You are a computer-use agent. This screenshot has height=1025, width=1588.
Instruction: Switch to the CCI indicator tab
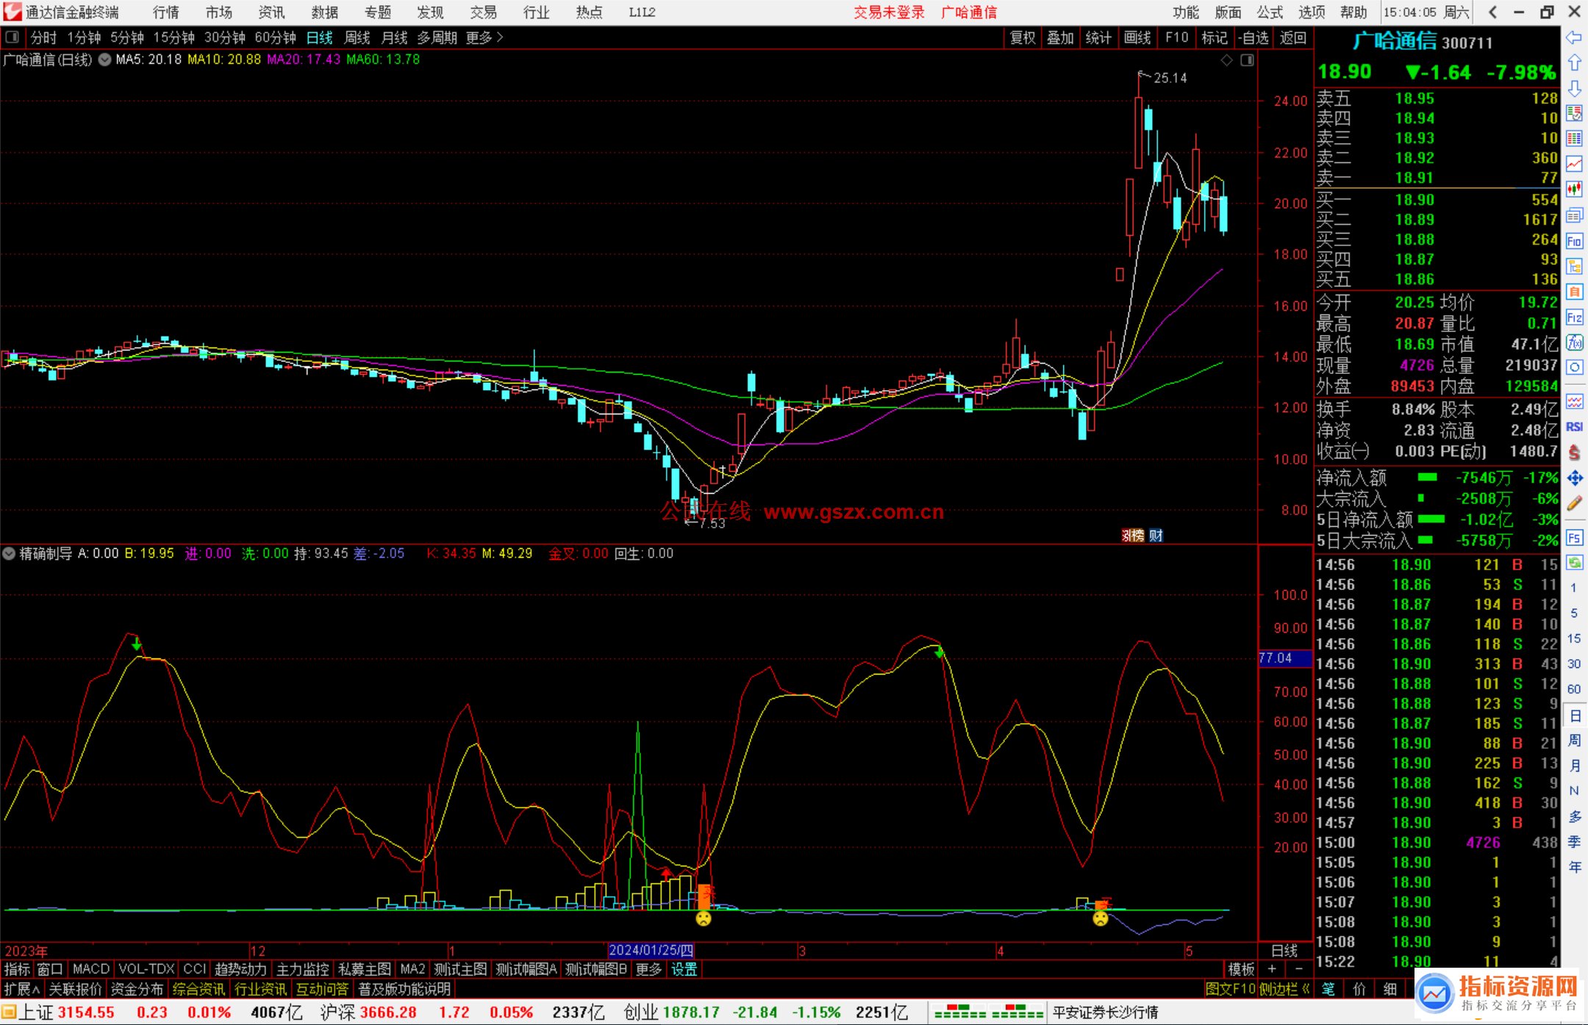(x=194, y=969)
